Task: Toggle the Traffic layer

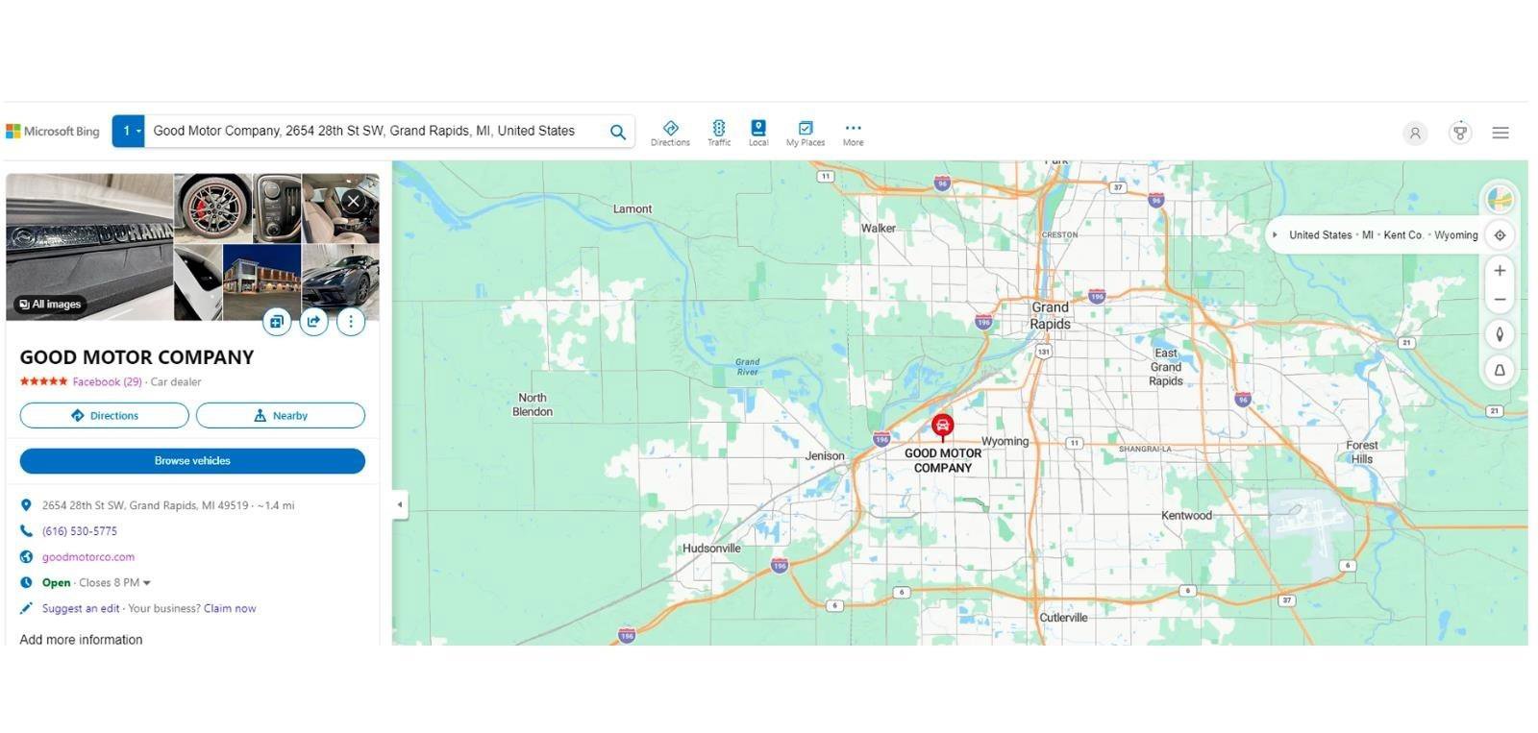Action: click(718, 133)
